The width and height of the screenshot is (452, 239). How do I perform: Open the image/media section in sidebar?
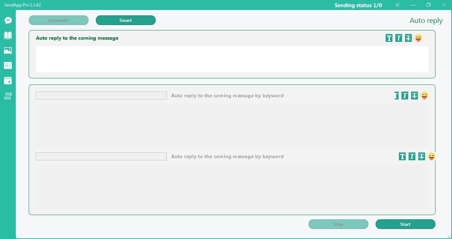pos(8,50)
